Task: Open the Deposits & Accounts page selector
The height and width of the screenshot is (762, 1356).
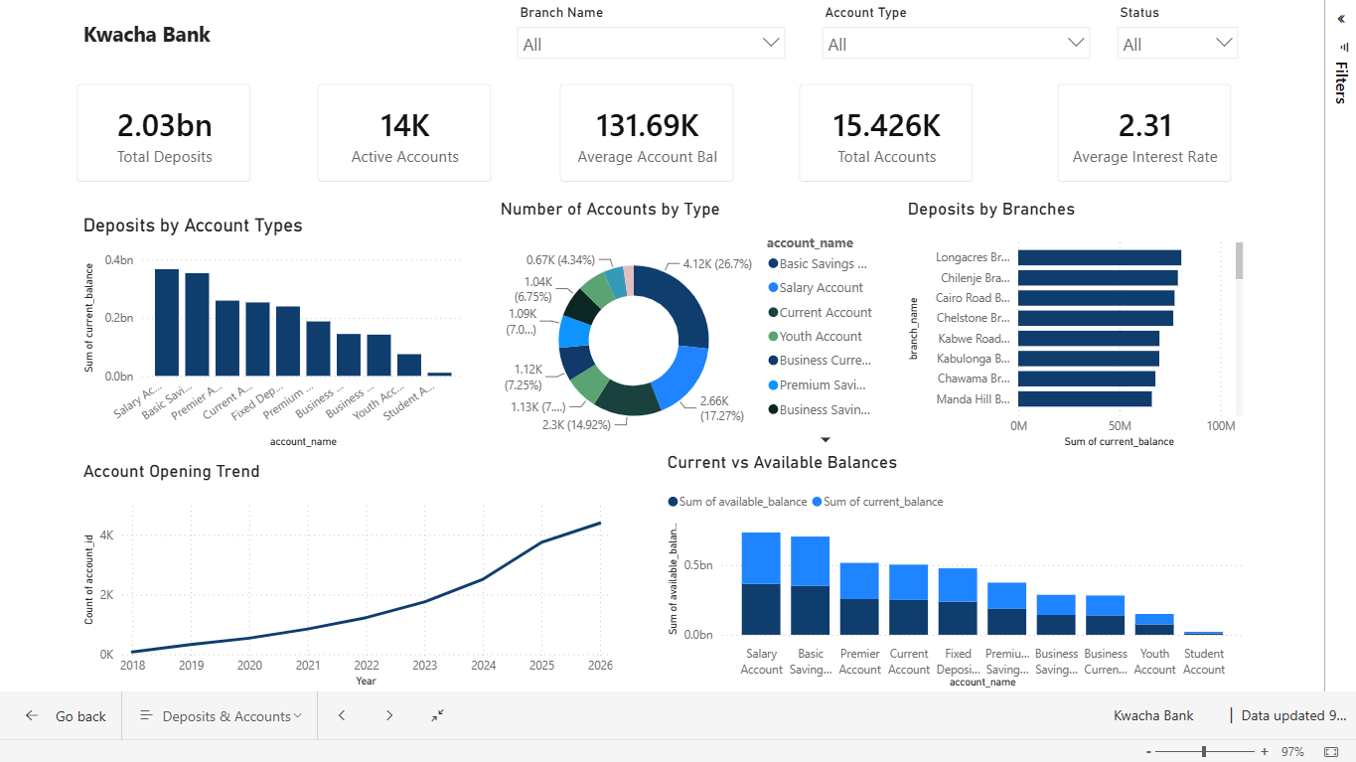Action: point(221,715)
